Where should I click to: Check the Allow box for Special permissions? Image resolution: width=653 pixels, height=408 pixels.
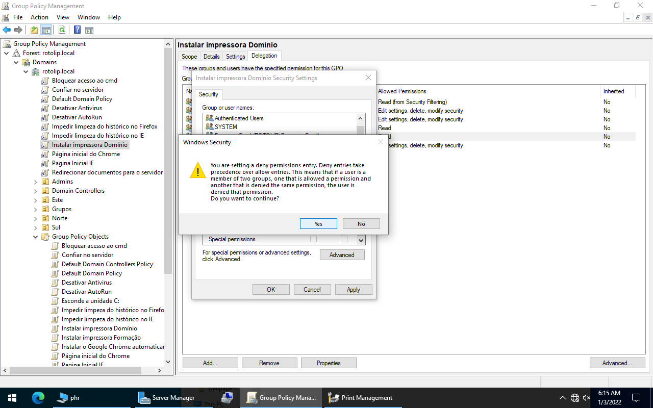pos(314,239)
